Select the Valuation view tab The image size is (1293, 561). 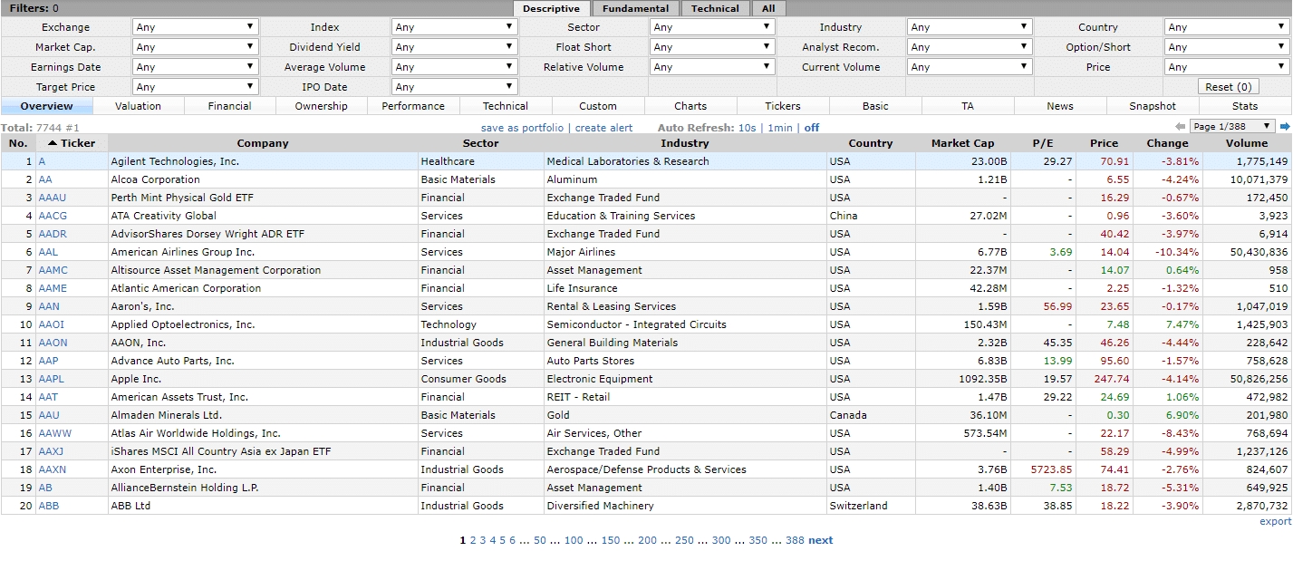pyautogui.click(x=139, y=106)
